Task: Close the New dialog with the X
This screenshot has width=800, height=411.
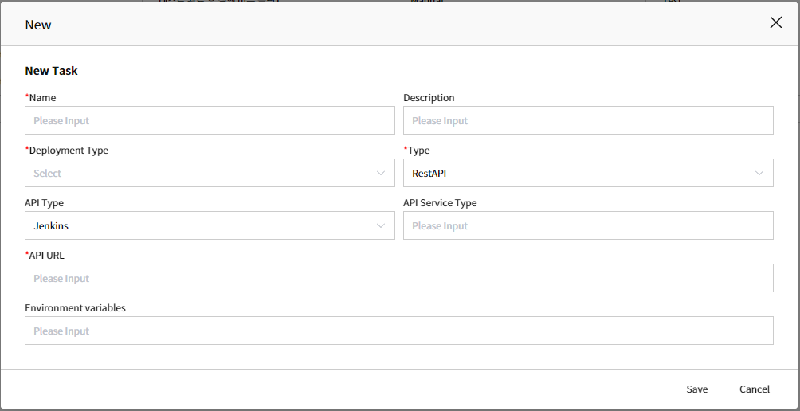Action: click(x=775, y=23)
